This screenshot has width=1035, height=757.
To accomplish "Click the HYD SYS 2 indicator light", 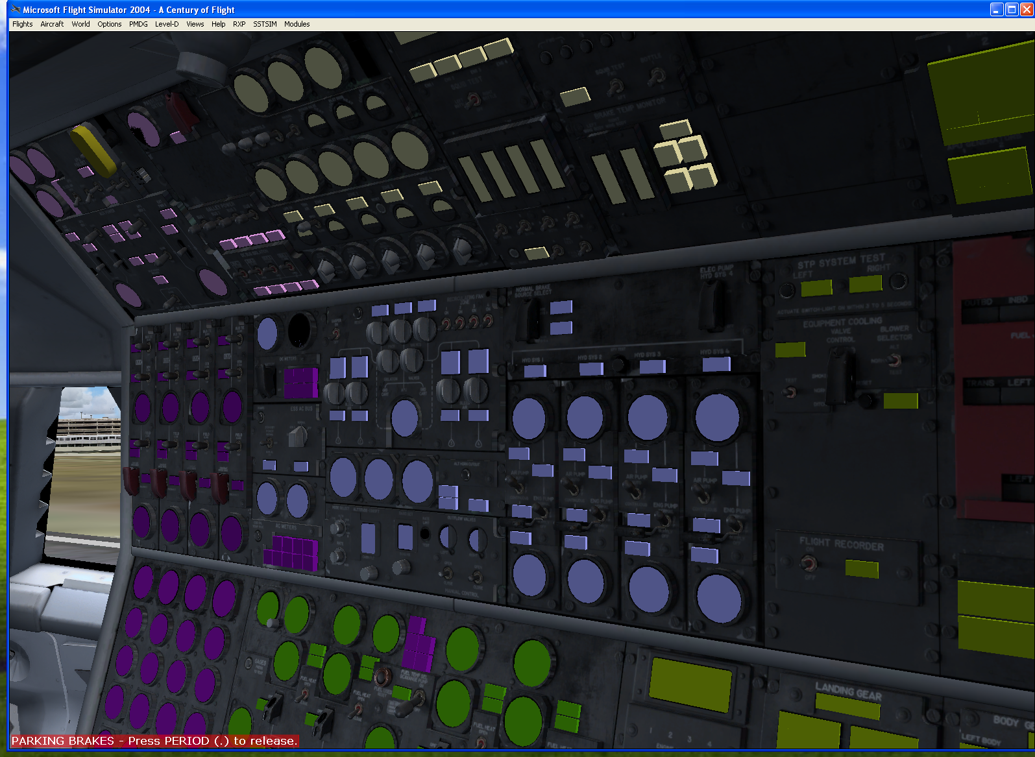I will pyautogui.click(x=591, y=368).
